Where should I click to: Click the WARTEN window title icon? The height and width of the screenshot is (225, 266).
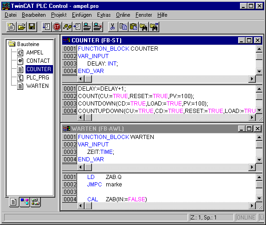(x=66, y=129)
